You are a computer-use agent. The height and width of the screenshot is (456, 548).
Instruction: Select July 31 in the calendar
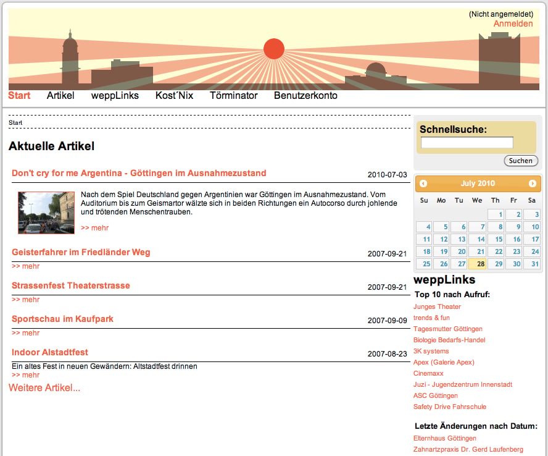coord(531,264)
